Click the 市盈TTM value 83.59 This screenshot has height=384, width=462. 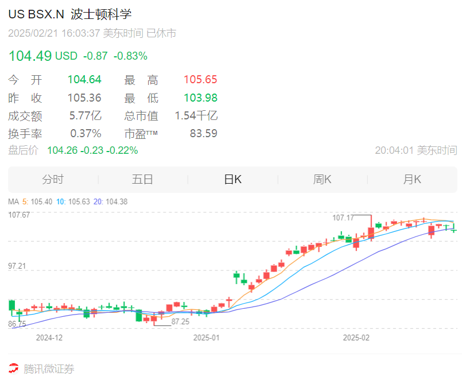tap(204, 134)
